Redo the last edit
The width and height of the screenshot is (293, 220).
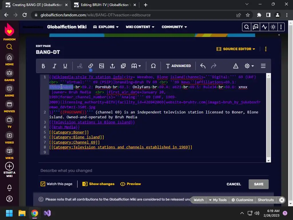(x=213, y=66)
